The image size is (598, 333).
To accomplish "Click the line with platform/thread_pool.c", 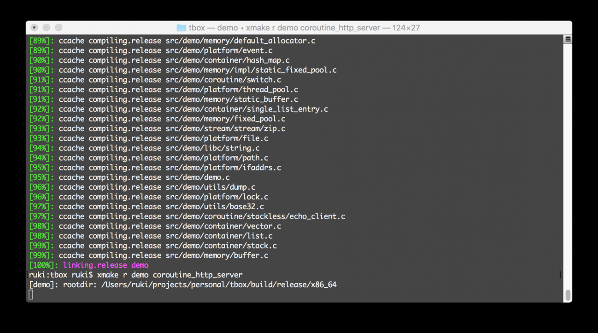I will click(164, 90).
